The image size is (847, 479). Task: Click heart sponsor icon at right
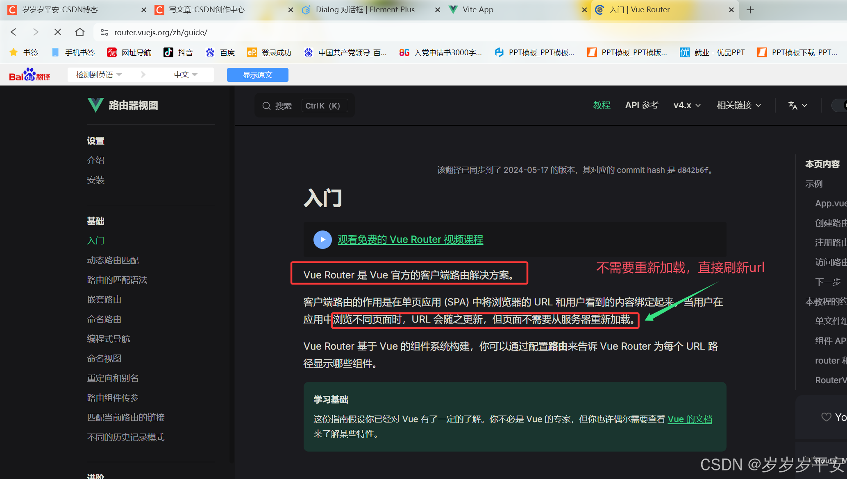coord(826,417)
